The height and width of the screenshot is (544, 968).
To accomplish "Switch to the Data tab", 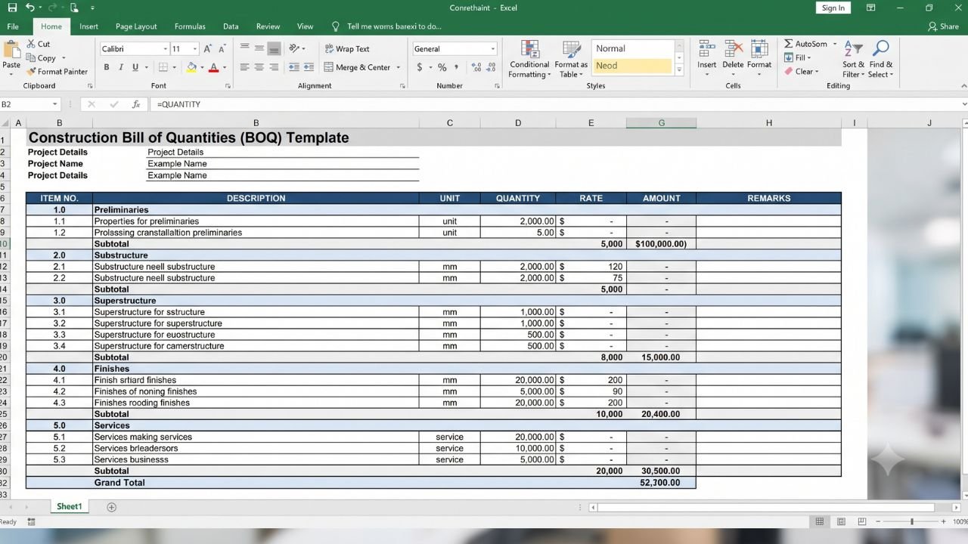I will tap(231, 26).
